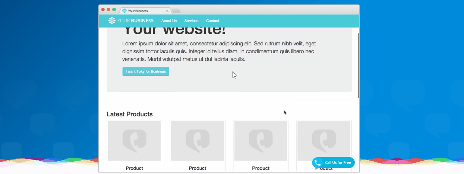This screenshot has height=174, width=464.
Task: Open a new browser tab
Action: [176, 11]
